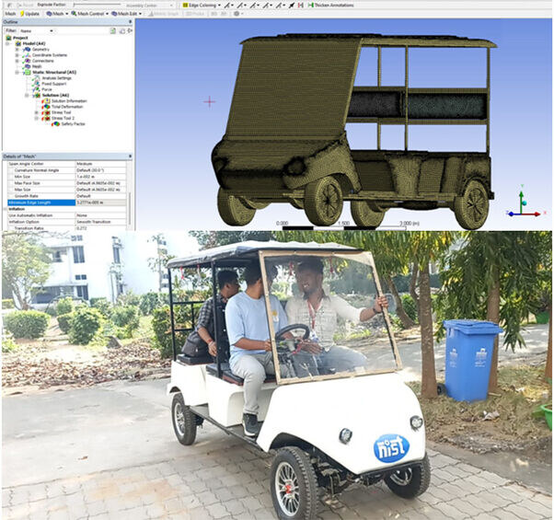
Task: Select the Safety Factor result icon
Action: (55, 123)
